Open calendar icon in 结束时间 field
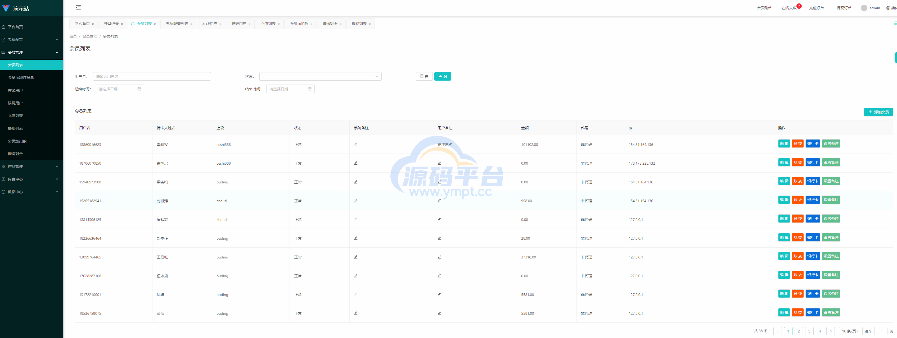 [310, 89]
